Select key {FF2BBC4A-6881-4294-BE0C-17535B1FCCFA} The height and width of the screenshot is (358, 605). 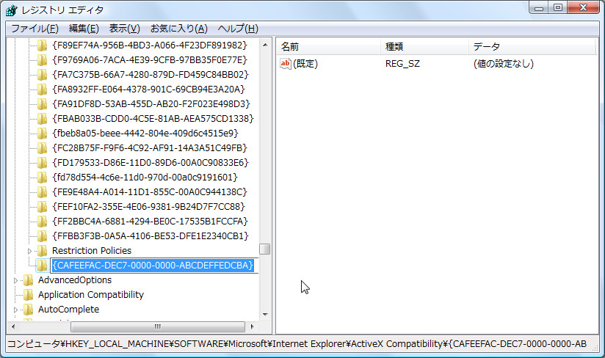point(150,222)
